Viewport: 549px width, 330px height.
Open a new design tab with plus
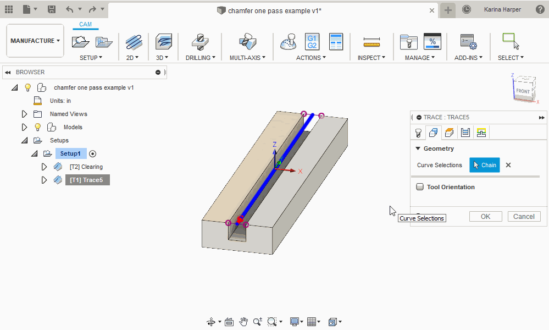[x=448, y=10]
